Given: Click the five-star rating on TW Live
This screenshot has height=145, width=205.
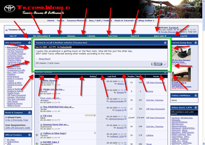Looking at the screenshot, I should click(x=90, y=115).
